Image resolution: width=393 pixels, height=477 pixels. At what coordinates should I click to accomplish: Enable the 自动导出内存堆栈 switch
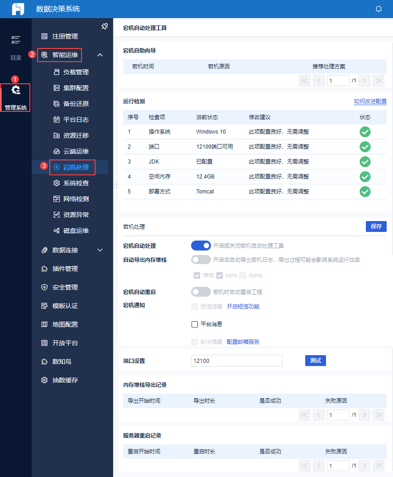pyautogui.click(x=201, y=260)
